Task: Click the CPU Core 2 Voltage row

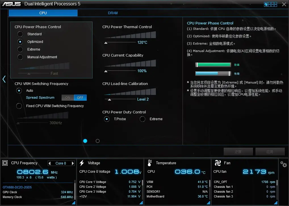Action: 110,187
